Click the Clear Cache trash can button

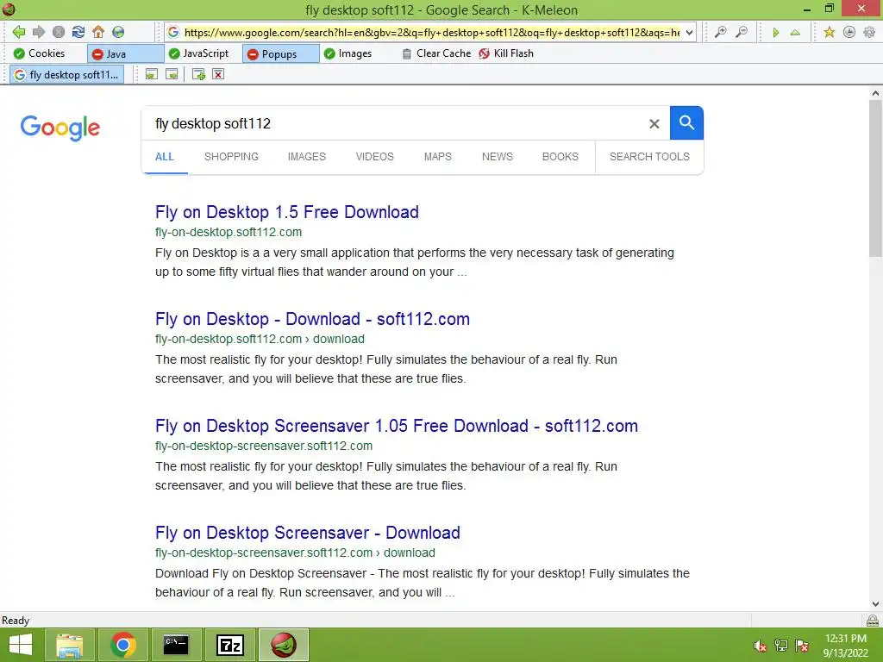point(436,53)
